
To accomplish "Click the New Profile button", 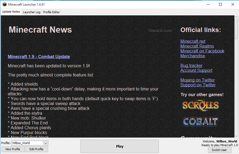I will click(x=13, y=149).
